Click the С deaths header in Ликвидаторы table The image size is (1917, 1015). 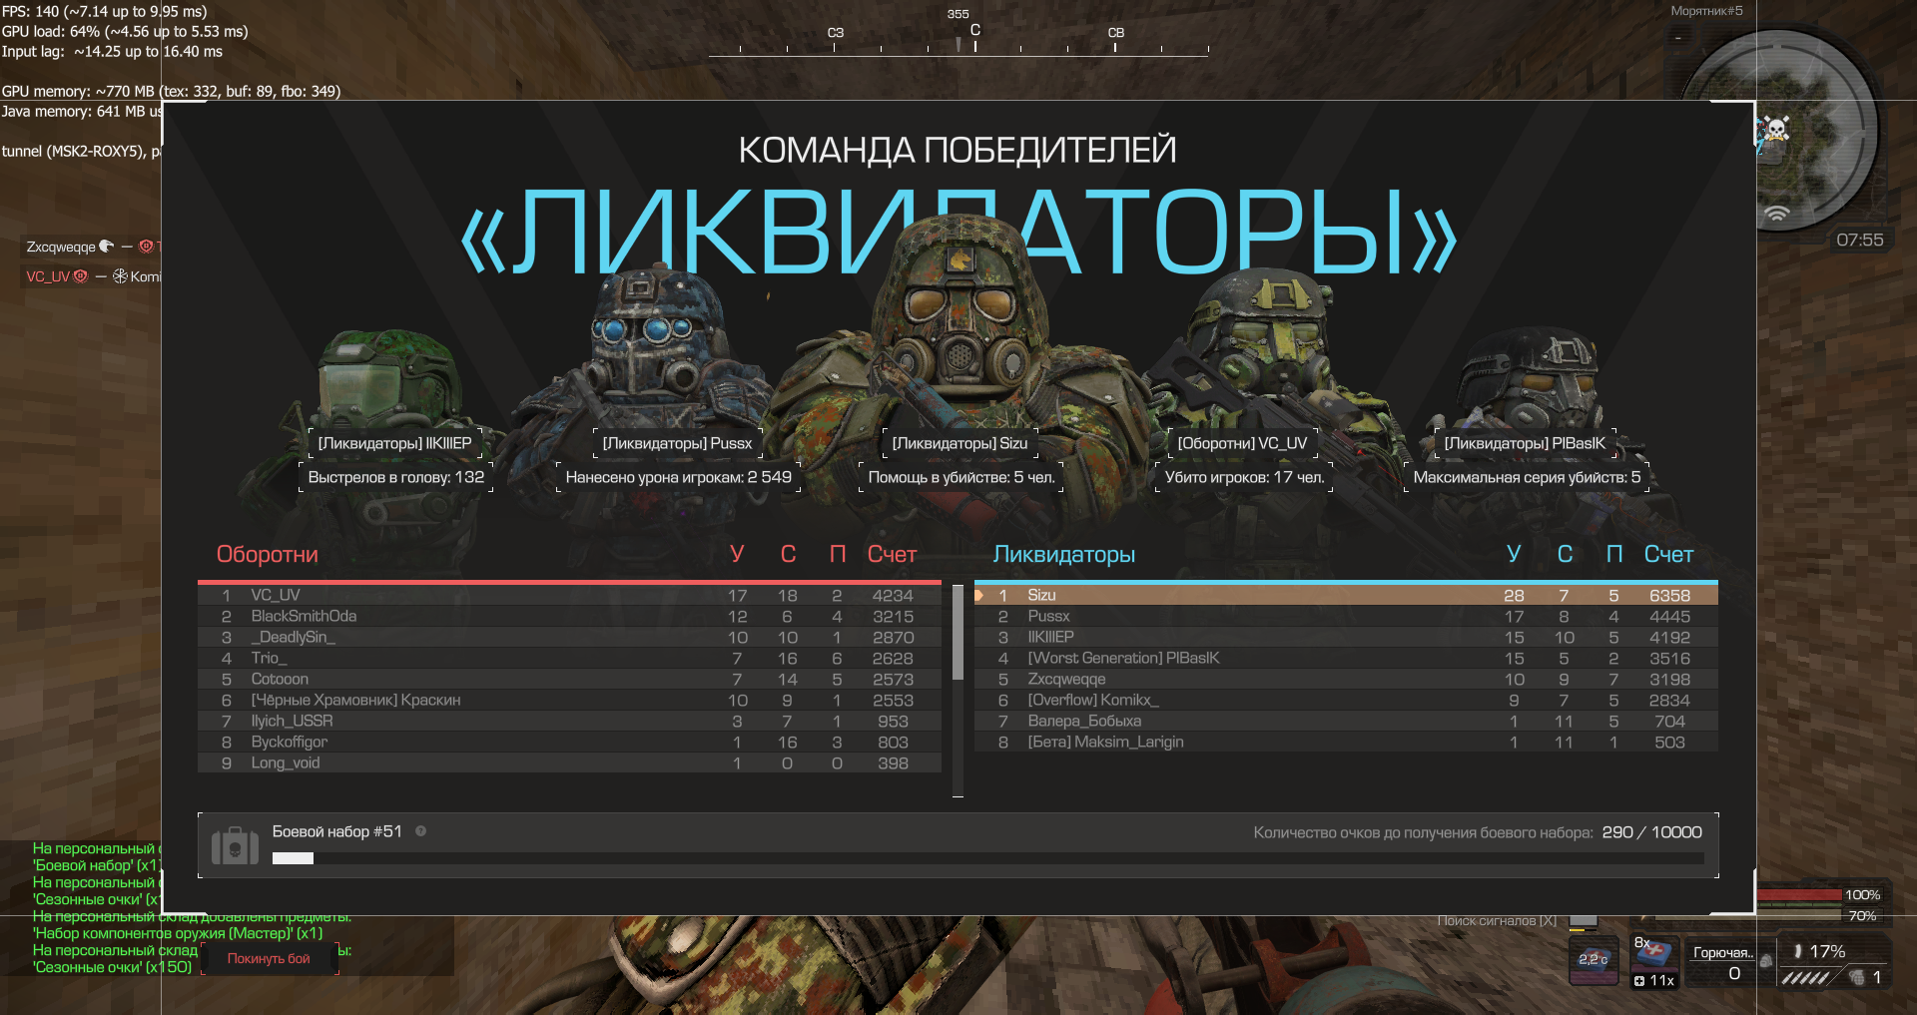(1565, 555)
